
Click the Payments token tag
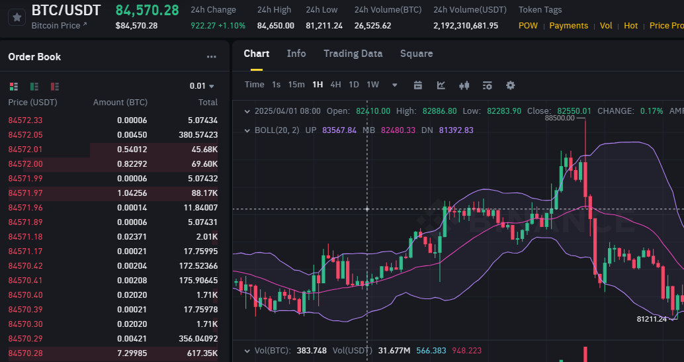click(x=568, y=26)
